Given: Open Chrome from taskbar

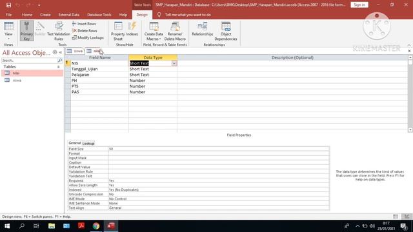Looking at the screenshot, I should 96,226.
